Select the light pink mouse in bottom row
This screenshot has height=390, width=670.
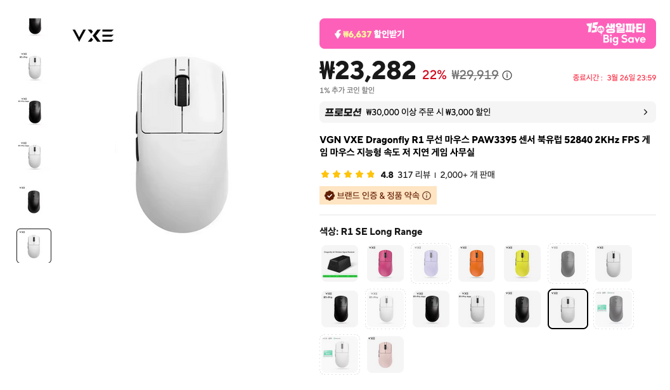(x=385, y=355)
